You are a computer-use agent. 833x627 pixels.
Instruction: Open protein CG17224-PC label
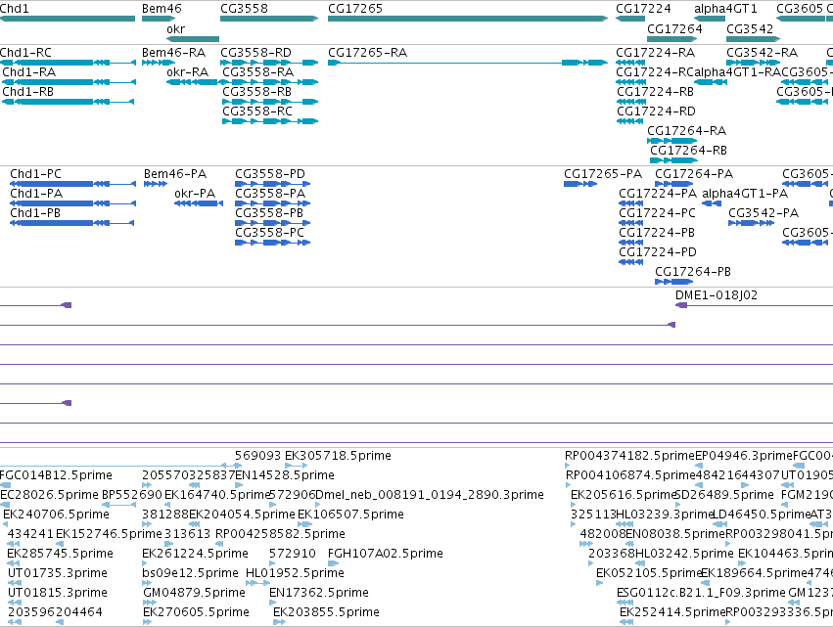[657, 213]
